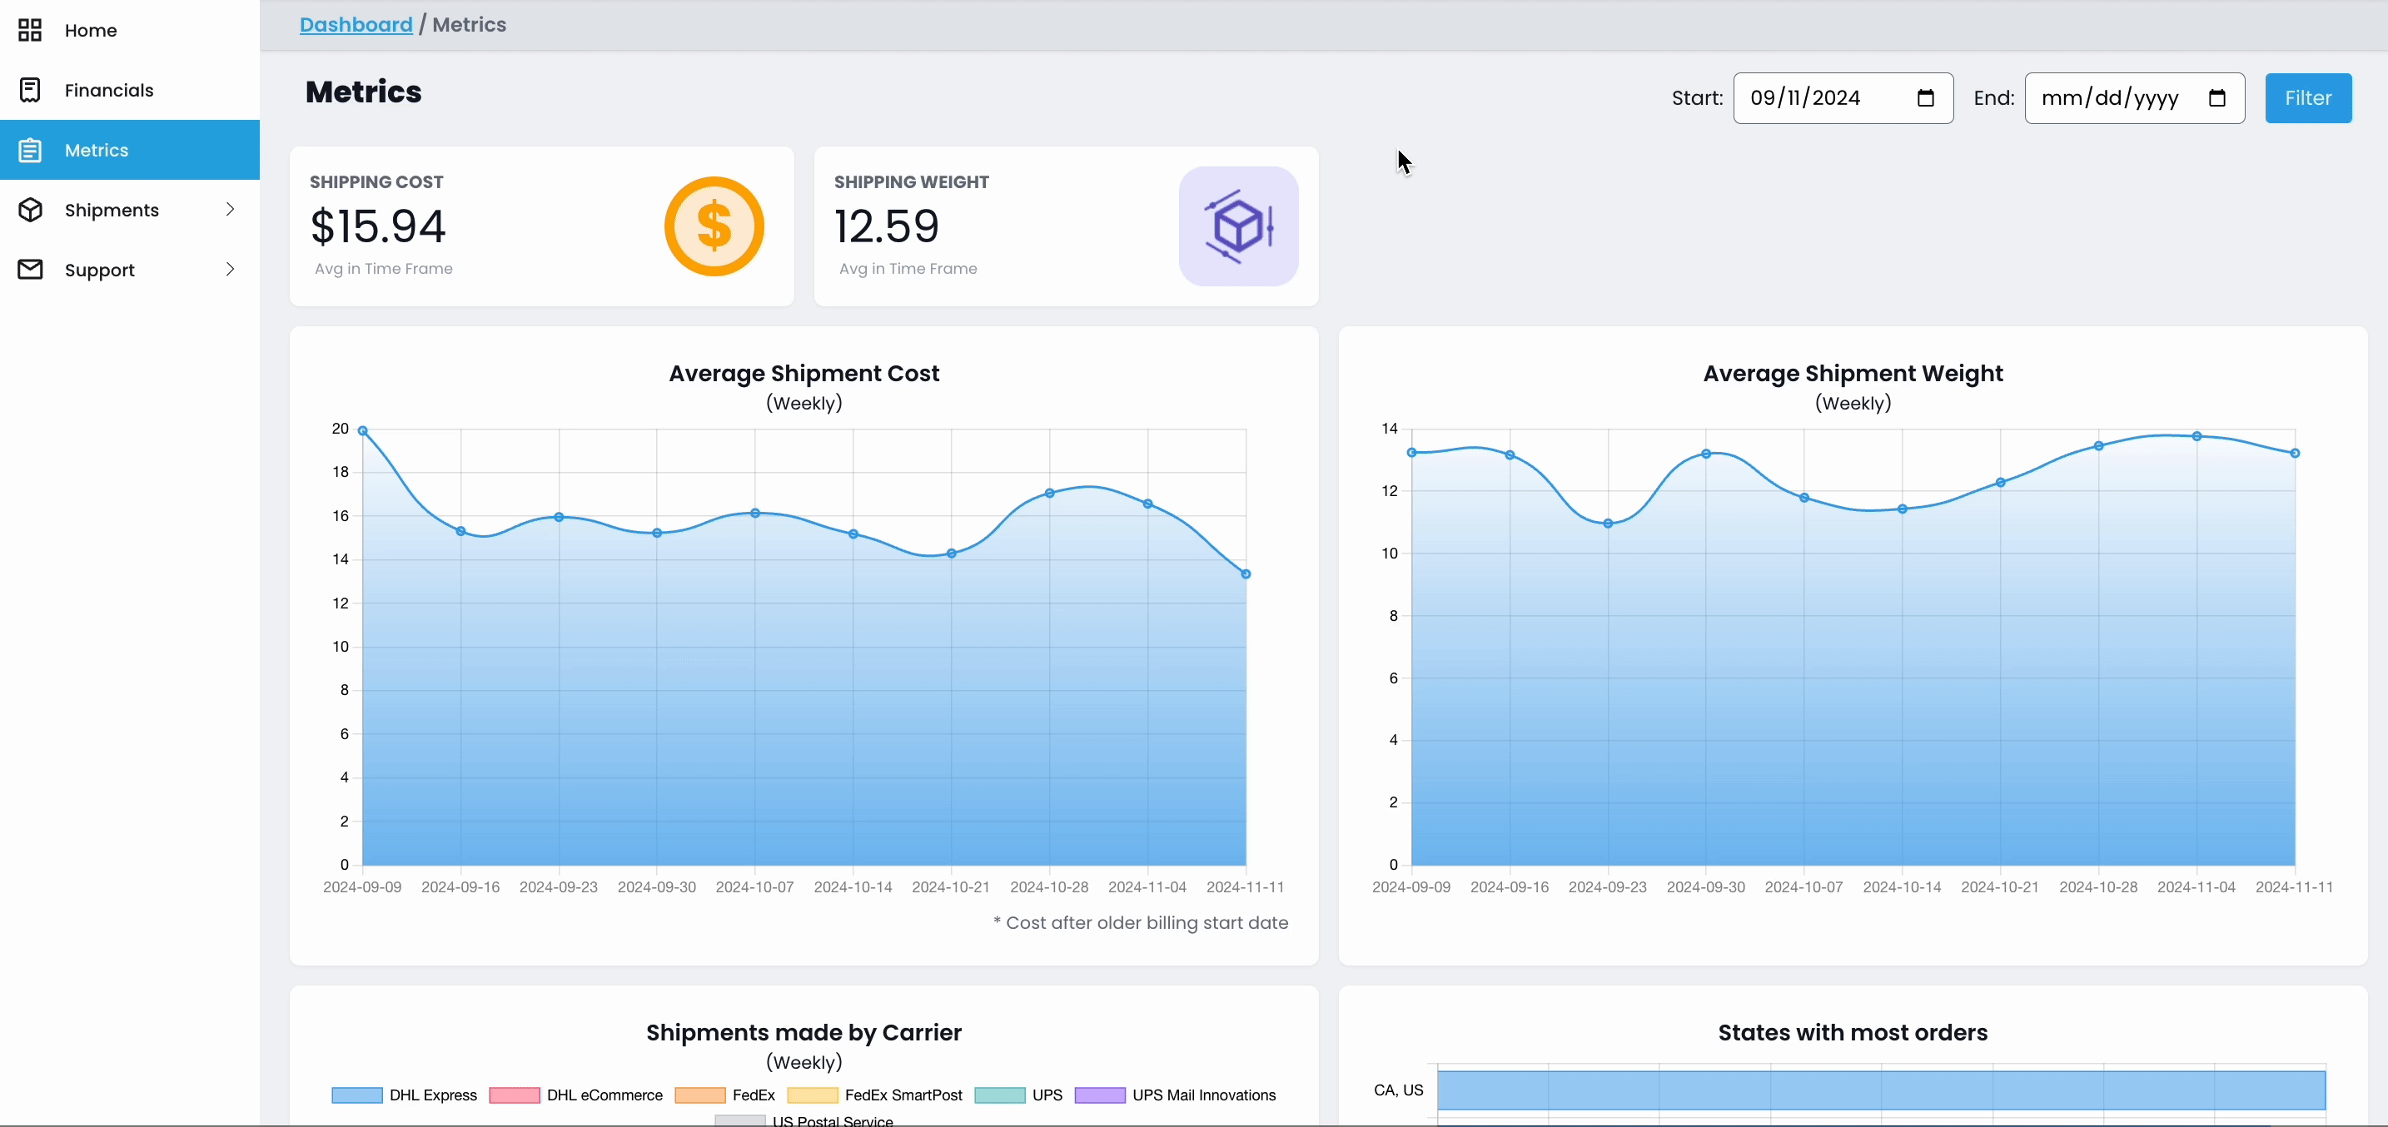The image size is (2388, 1127).
Task: Click the End date input field
Action: point(2113,98)
